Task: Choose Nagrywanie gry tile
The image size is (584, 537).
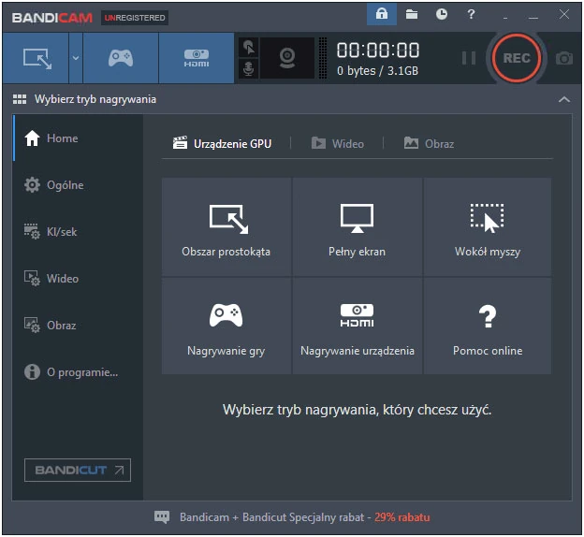Action: click(226, 326)
